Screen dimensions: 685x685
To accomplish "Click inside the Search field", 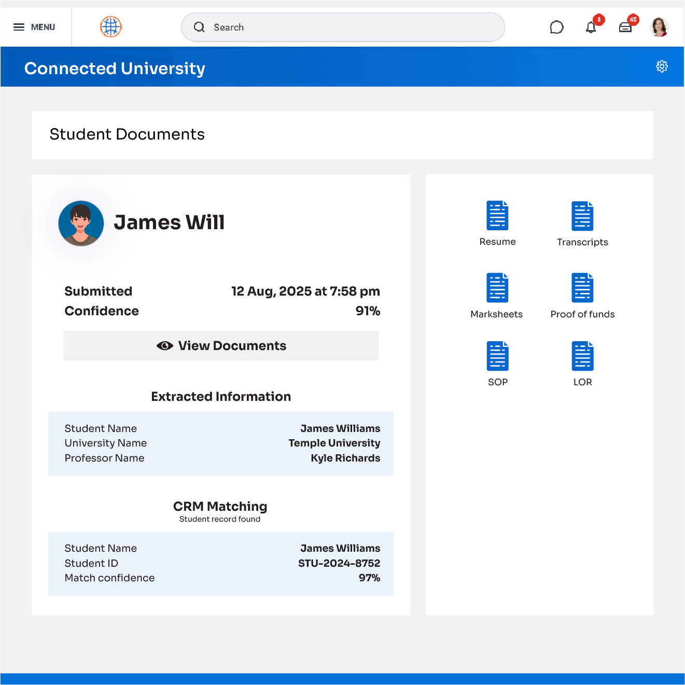I will [x=343, y=27].
